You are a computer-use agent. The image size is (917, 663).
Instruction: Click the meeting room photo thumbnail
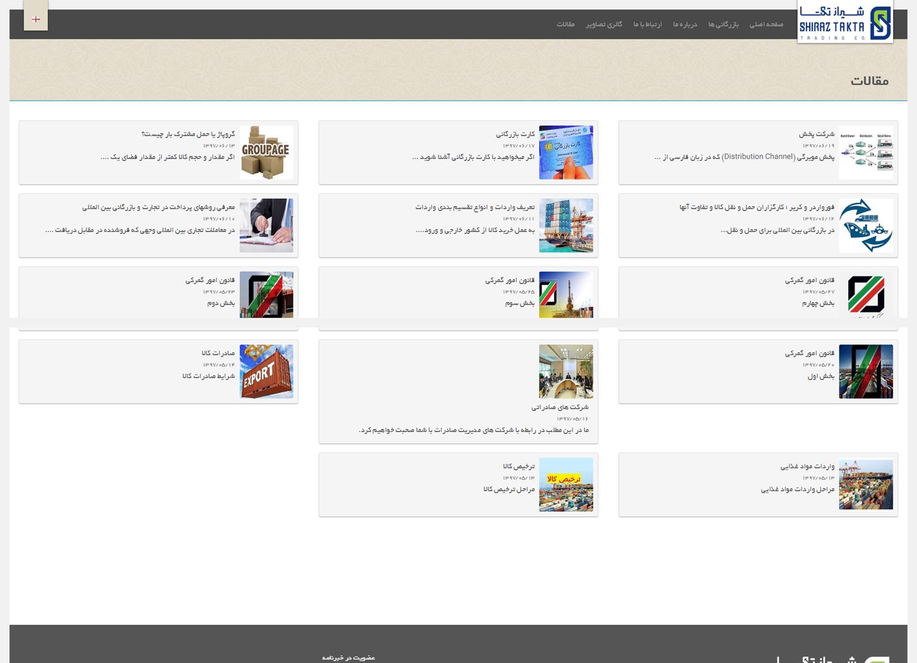pyautogui.click(x=566, y=371)
